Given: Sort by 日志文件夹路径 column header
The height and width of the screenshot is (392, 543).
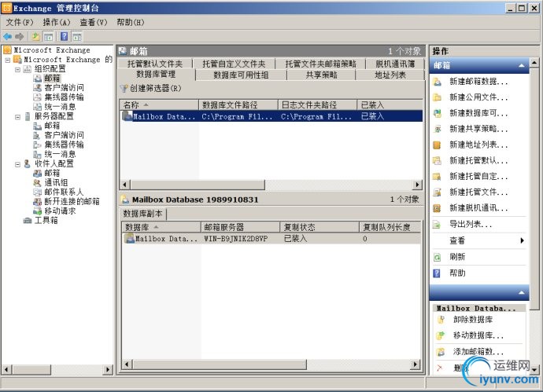Looking at the screenshot, I should [x=318, y=104].
